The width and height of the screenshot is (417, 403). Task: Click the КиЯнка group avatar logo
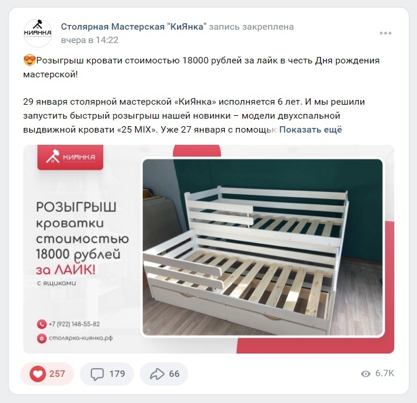38,33
